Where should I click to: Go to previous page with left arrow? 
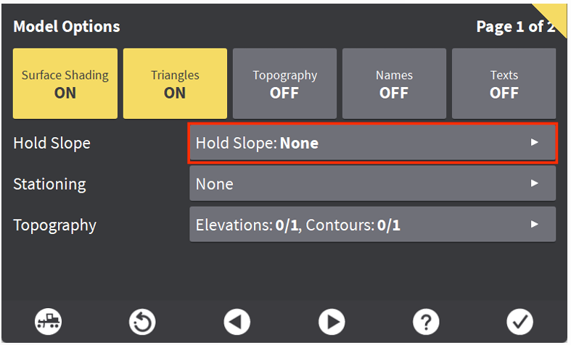(237, 321)
